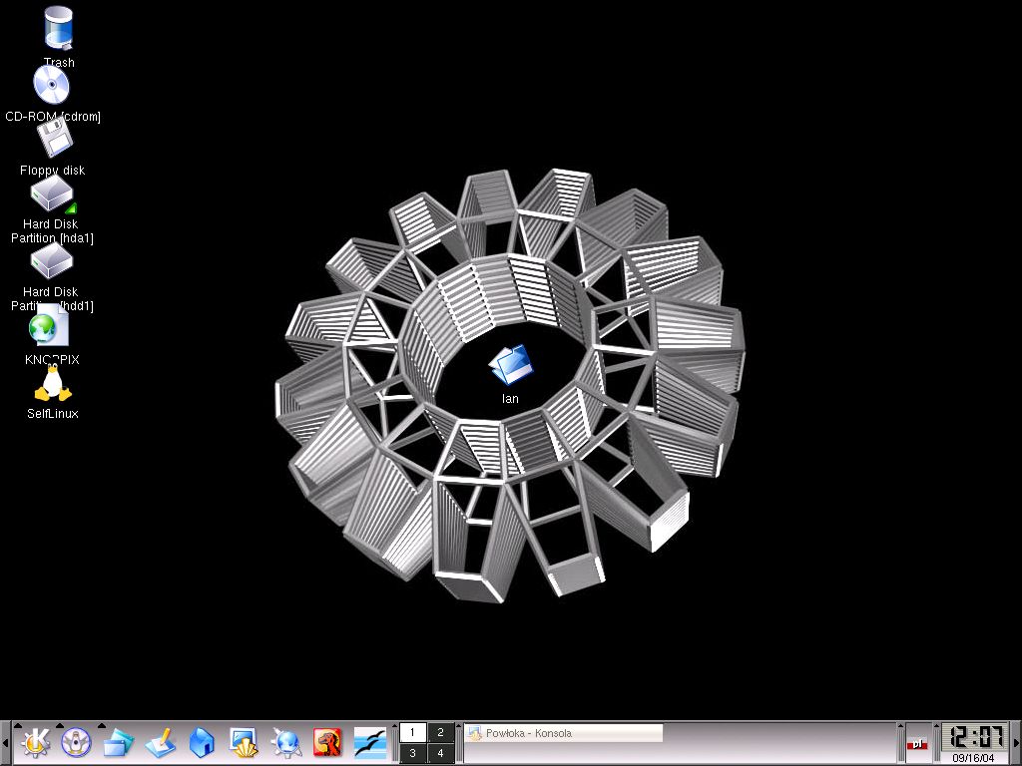1022x766 pixels.
Task: Switch to virtual desktop 3
Action: 413,753
